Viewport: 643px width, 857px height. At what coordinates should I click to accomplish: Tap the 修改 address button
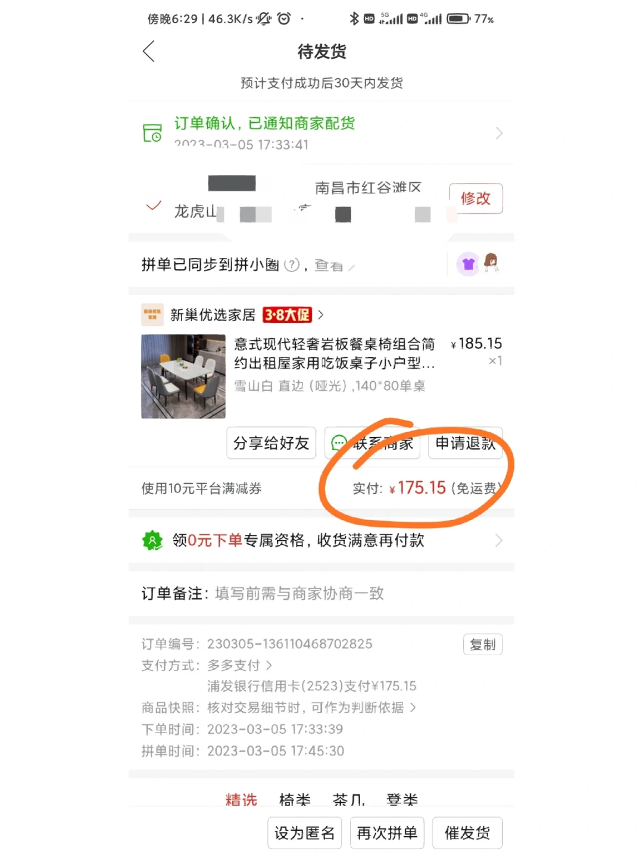[x=476, y=198]
